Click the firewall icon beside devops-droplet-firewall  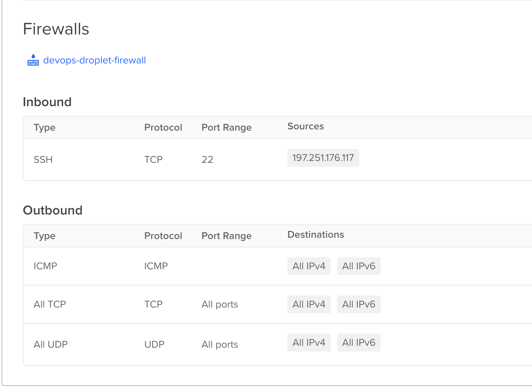click(33, 60)
